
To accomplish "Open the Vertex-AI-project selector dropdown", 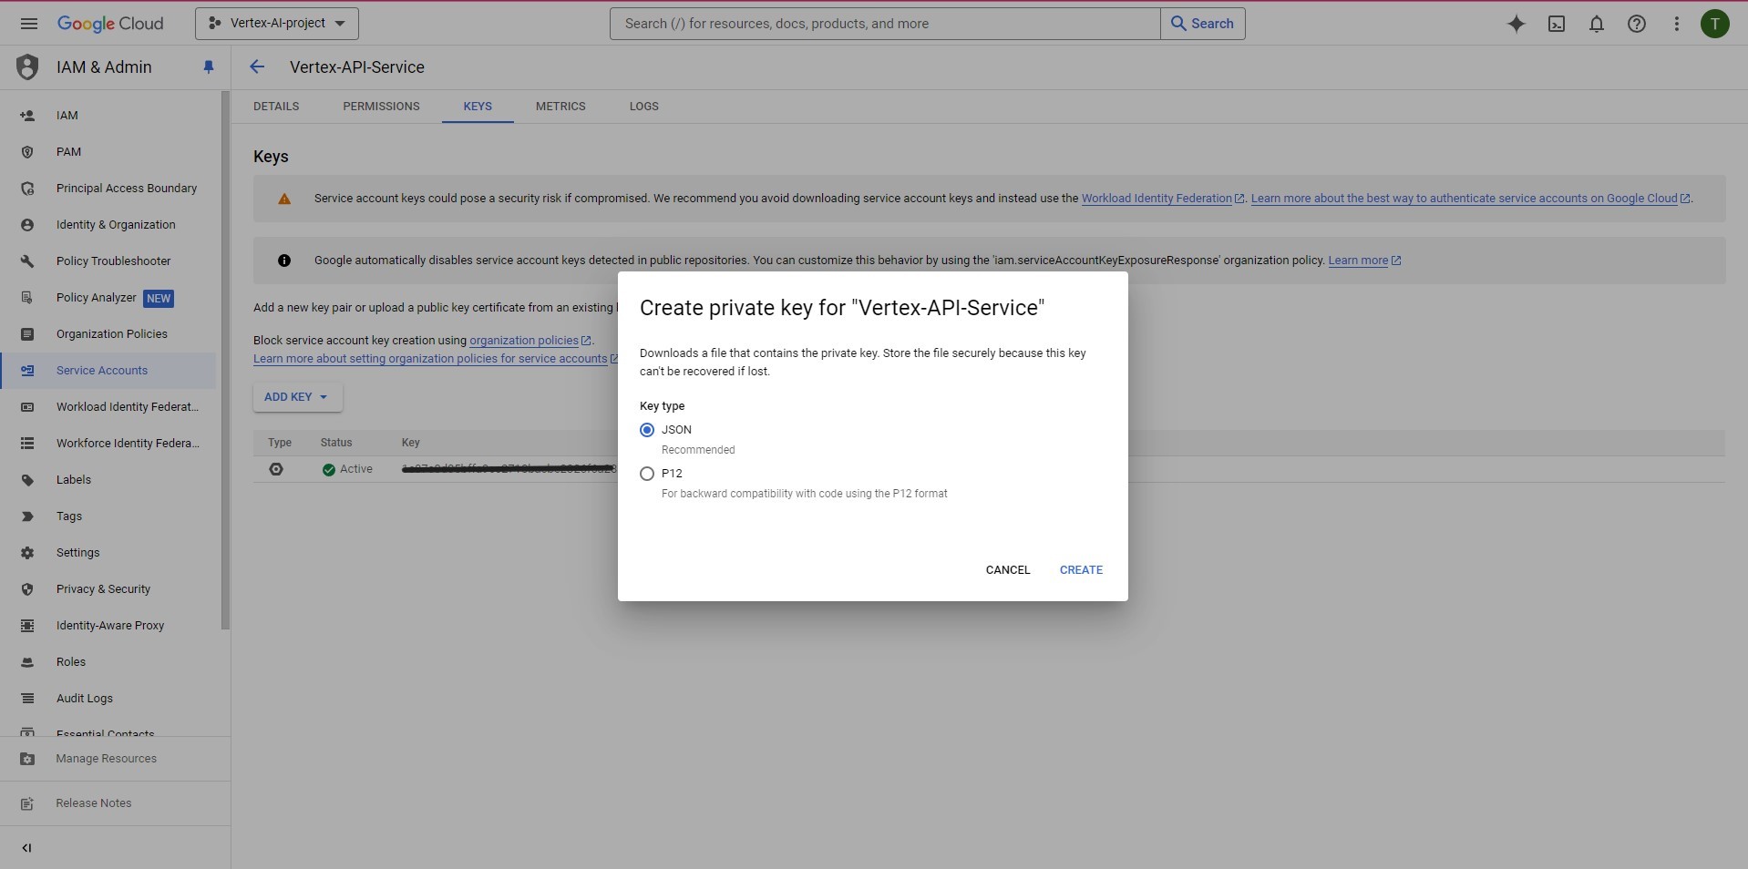I will (277, 24).
